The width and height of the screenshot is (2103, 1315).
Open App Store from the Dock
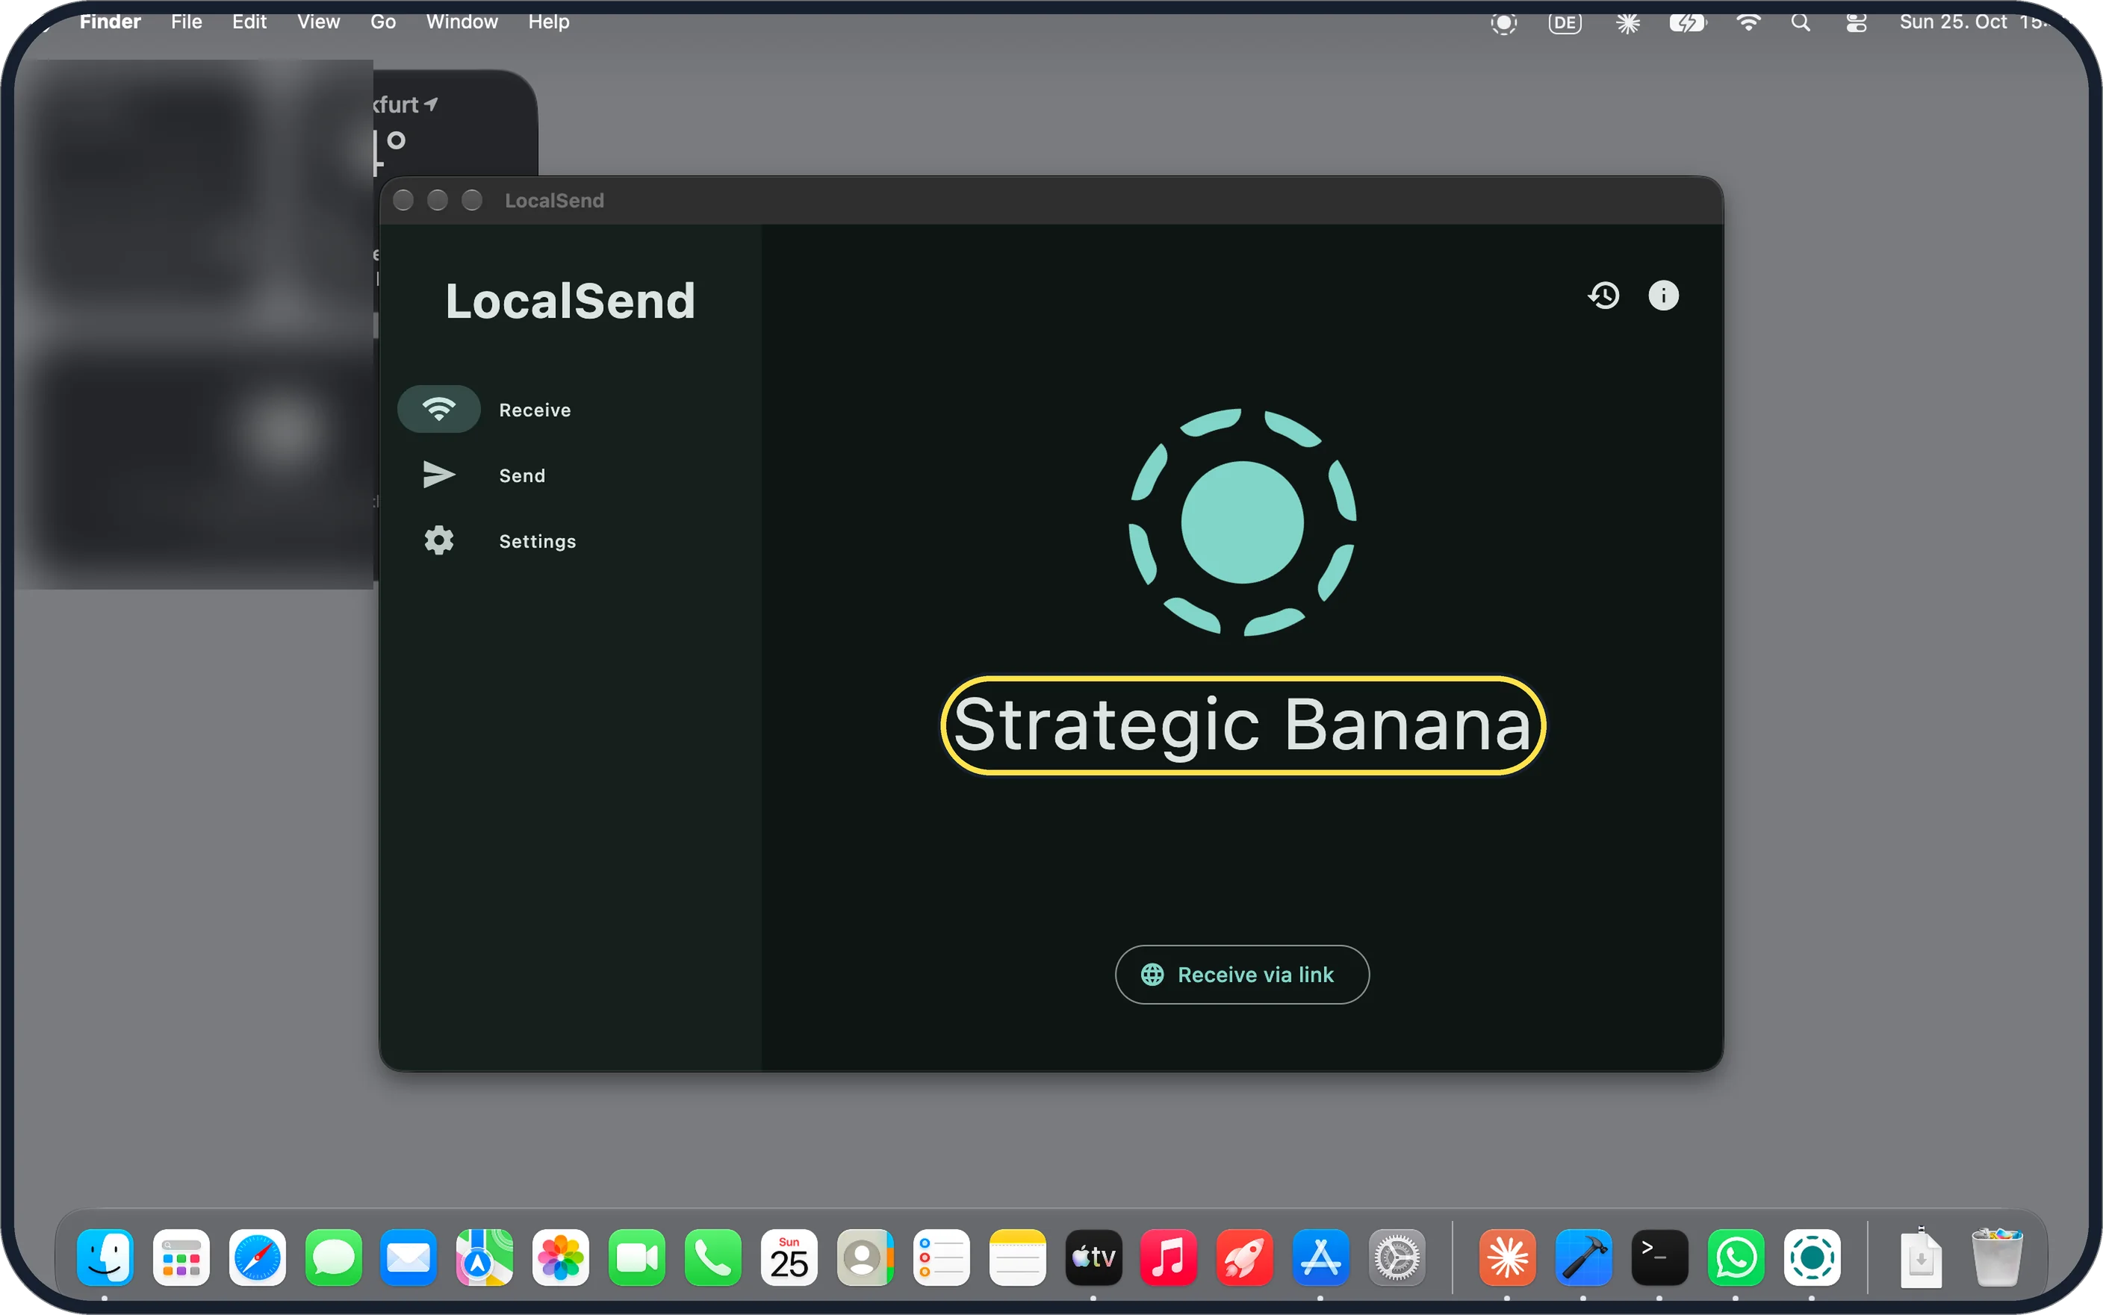tap(1321, 1258)
